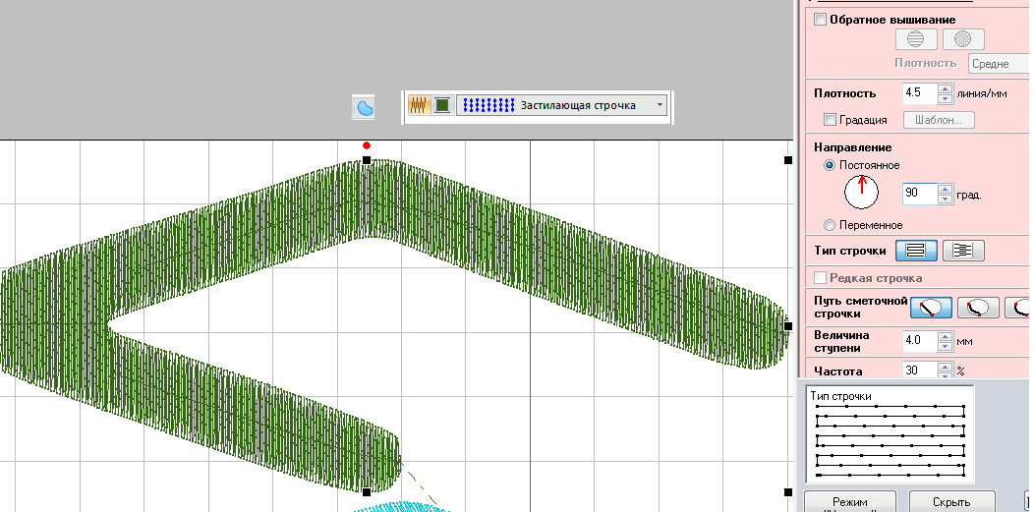Click the direction angle dial

[x=862, y=193]
